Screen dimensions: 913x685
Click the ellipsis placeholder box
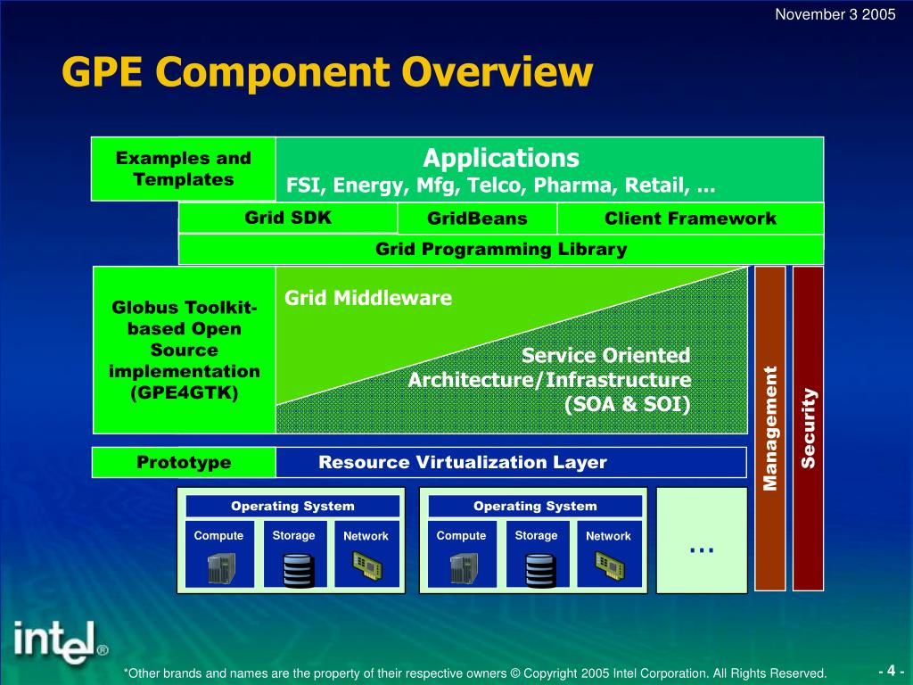coord(702,541)
